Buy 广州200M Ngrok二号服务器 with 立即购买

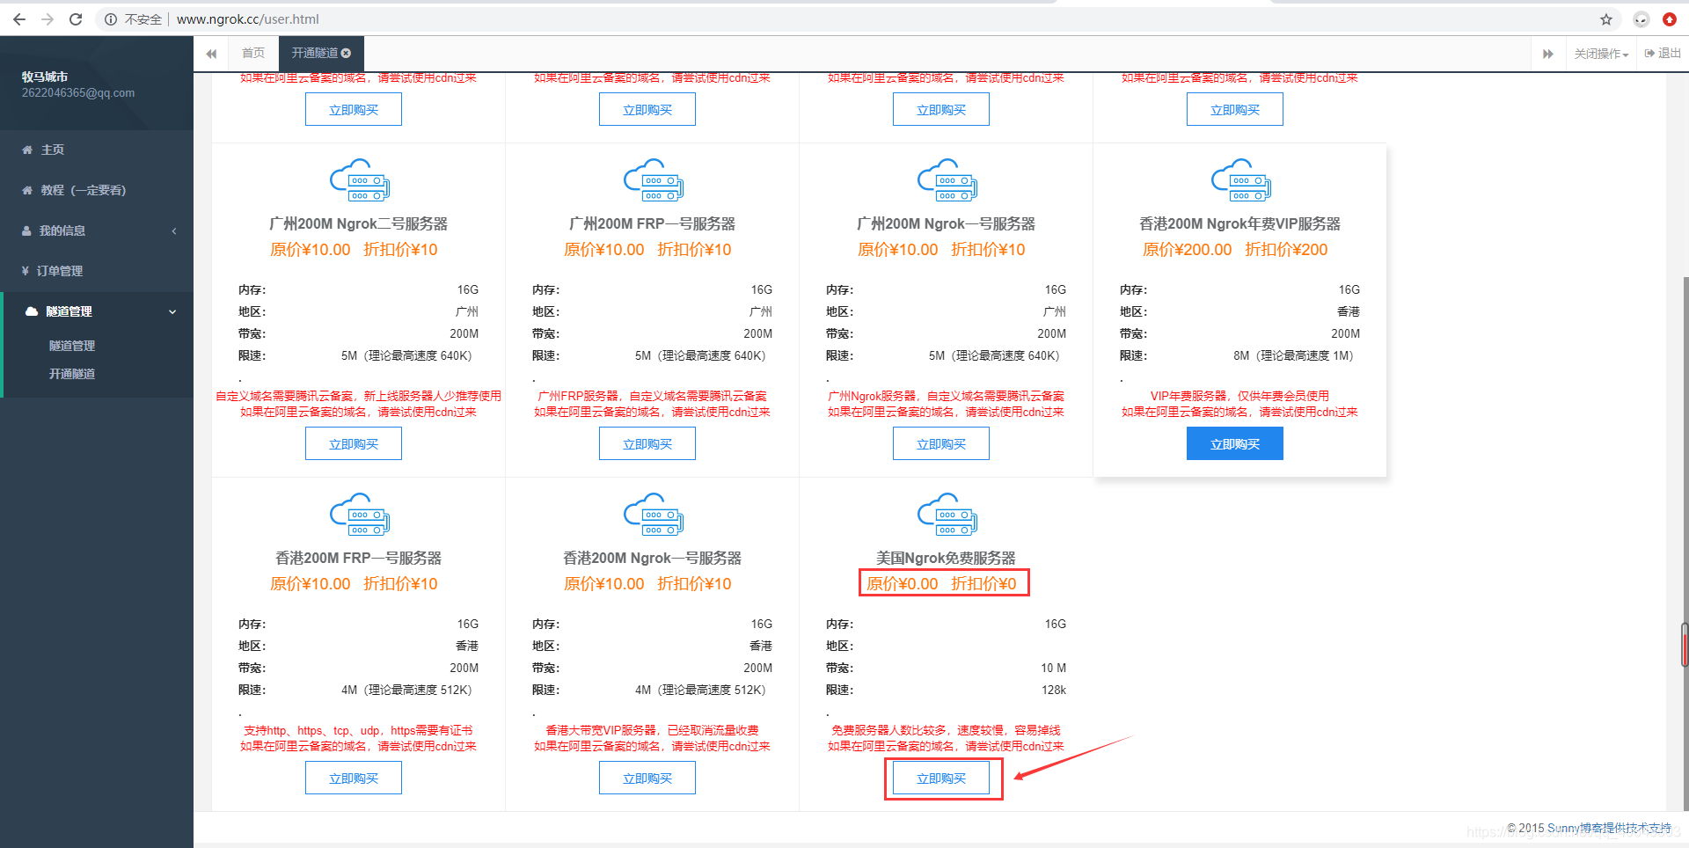354,443
